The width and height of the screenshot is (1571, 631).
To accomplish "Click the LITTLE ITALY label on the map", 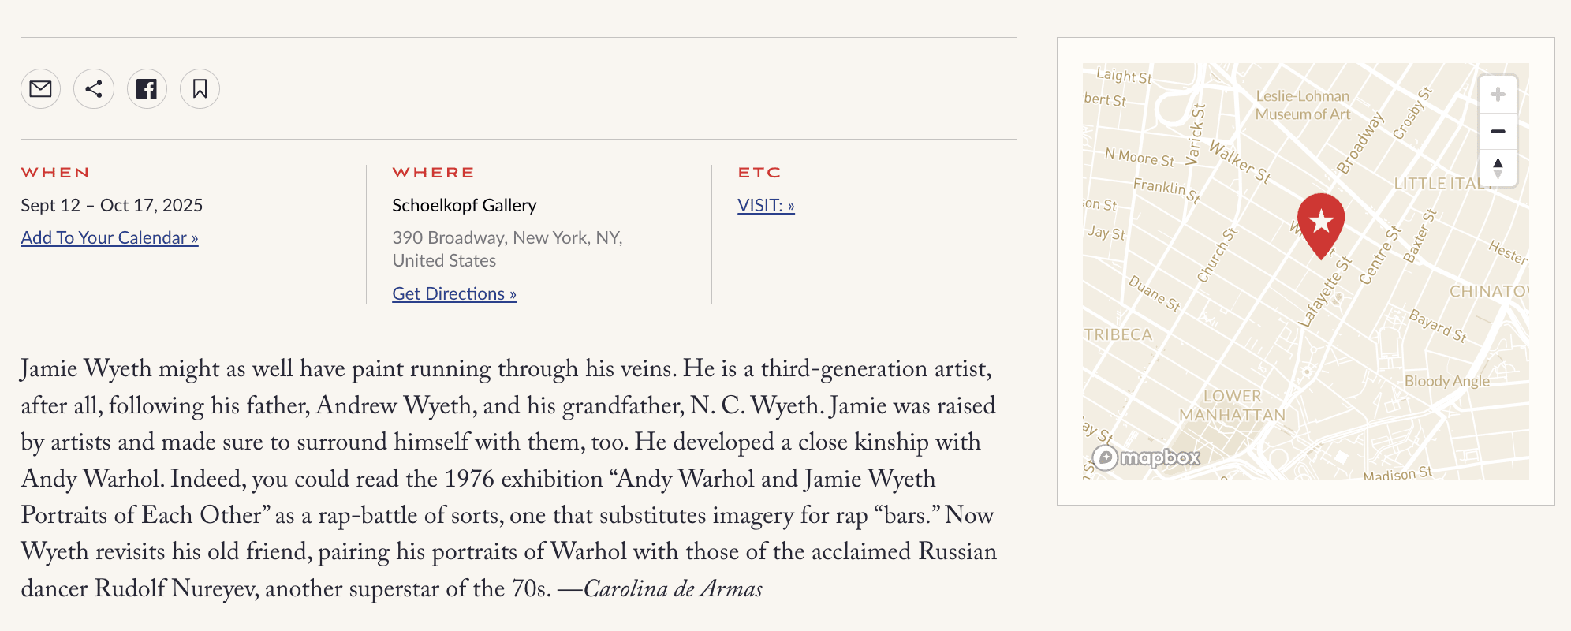I will (1444, 184).
